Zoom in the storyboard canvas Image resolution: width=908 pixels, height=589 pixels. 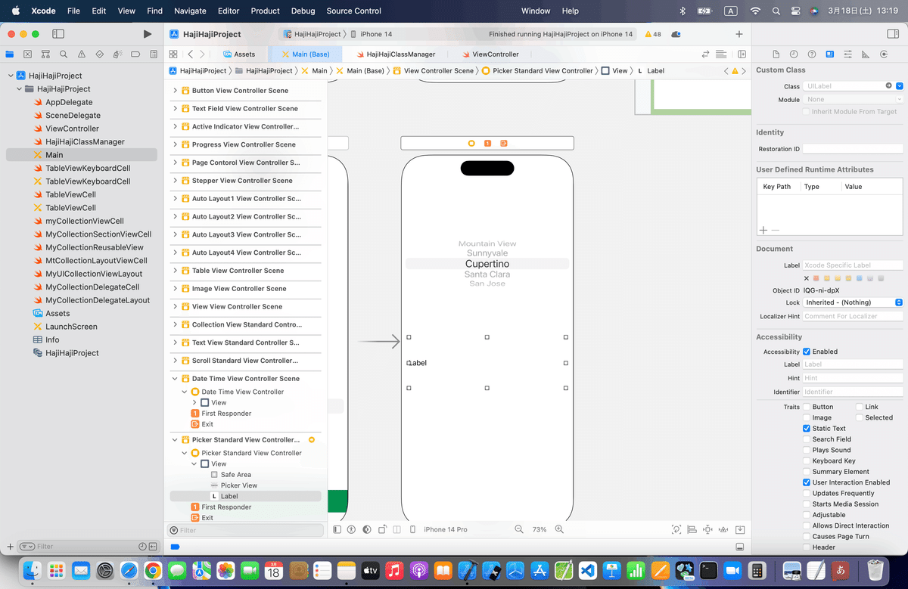coord(559,529)
